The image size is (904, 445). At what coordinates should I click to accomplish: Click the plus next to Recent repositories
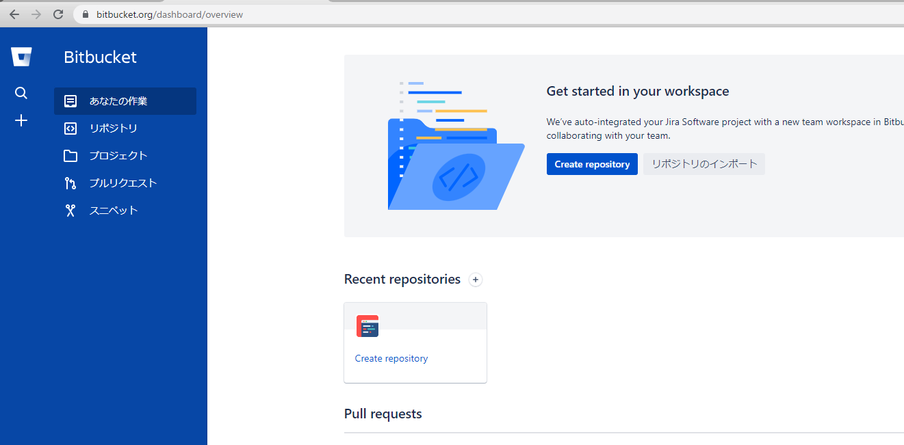476,280
